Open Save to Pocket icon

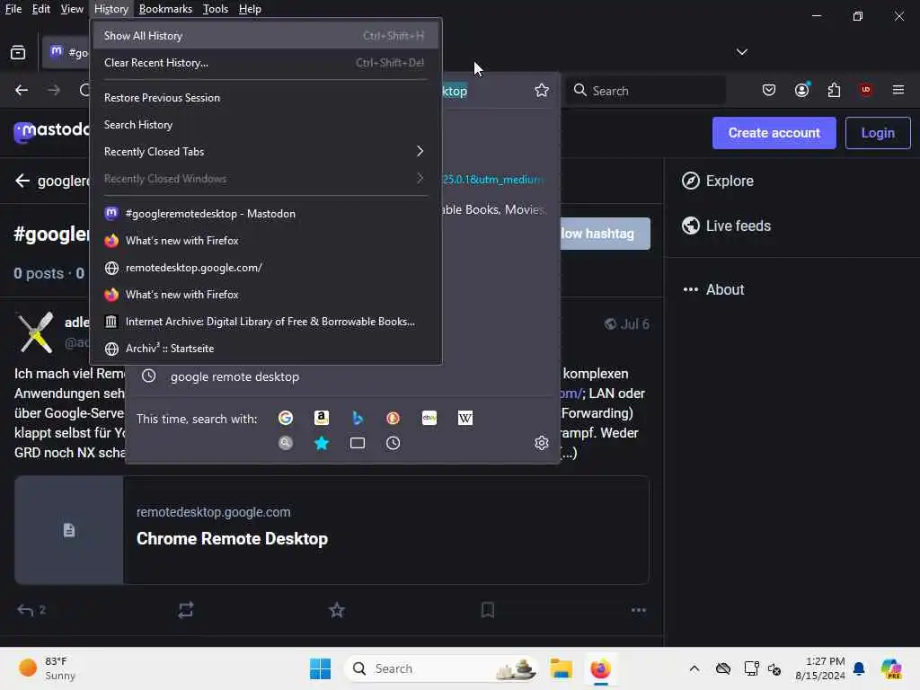click(x=769, y=90)
